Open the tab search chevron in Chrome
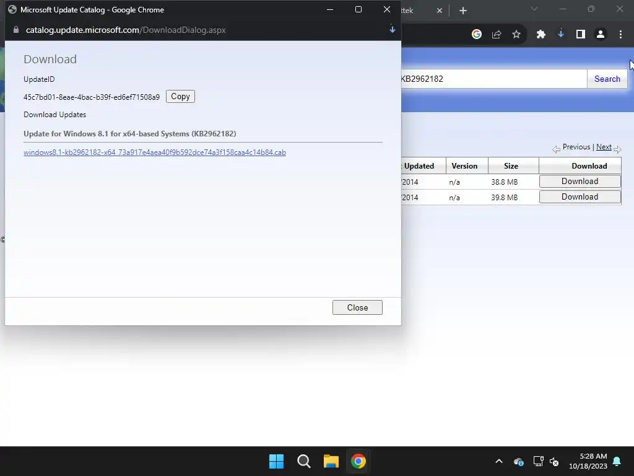Viewport: 634px width, 476px height. tap(534, 9)
